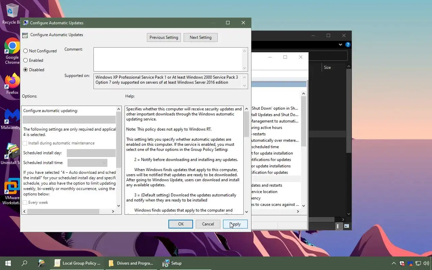This screenshot has width=432, height=270.
Task: Open the volume tray icon
Action: coord(426,263)
